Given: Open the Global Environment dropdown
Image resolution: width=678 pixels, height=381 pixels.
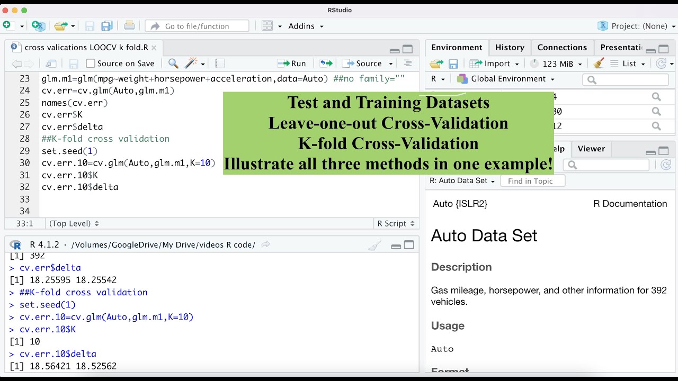Looking at the screenshot, I should click(x=506, y=79).
